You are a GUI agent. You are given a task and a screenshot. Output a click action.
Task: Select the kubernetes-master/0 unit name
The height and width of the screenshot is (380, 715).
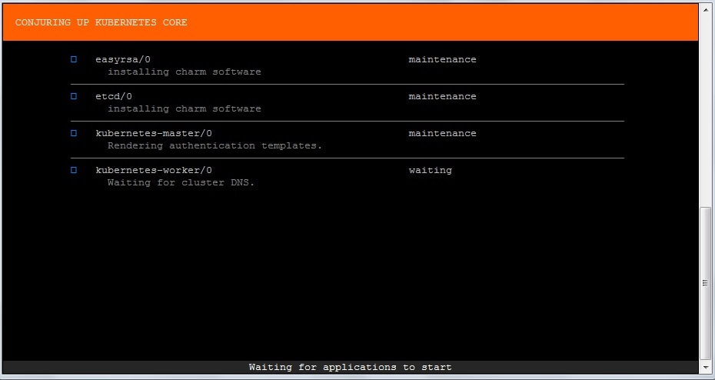153,133
